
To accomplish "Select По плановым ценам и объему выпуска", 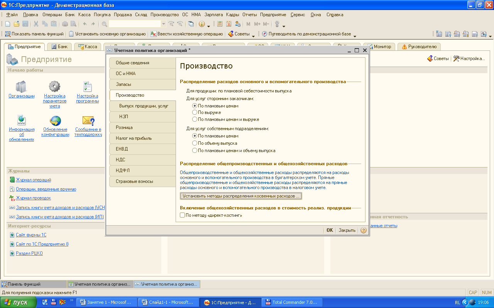I will [x=233, y=151].
